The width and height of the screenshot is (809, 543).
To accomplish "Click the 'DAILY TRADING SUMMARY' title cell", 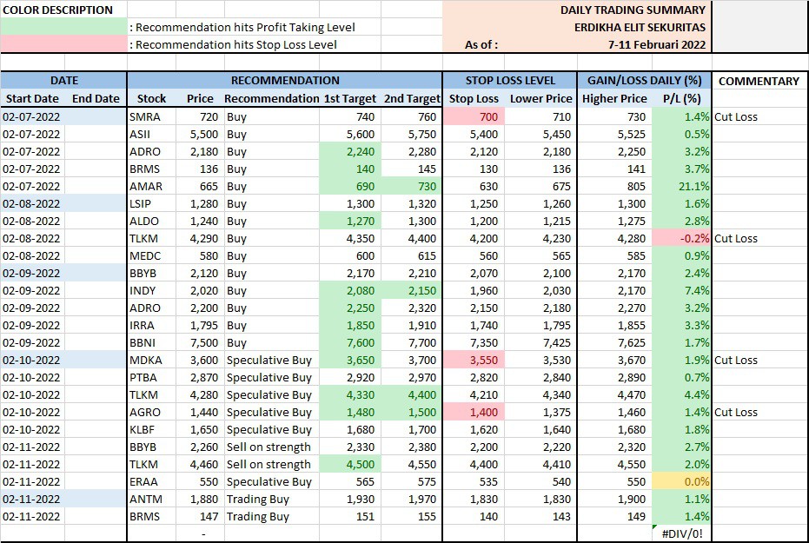I will point(633,10).
